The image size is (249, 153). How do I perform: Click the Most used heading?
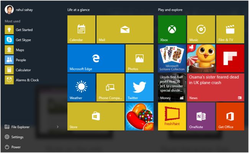(x=12, y=21)
